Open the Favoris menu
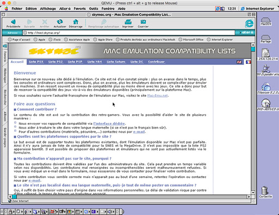This screenshot has height=215, width=279. coord(80,9)
